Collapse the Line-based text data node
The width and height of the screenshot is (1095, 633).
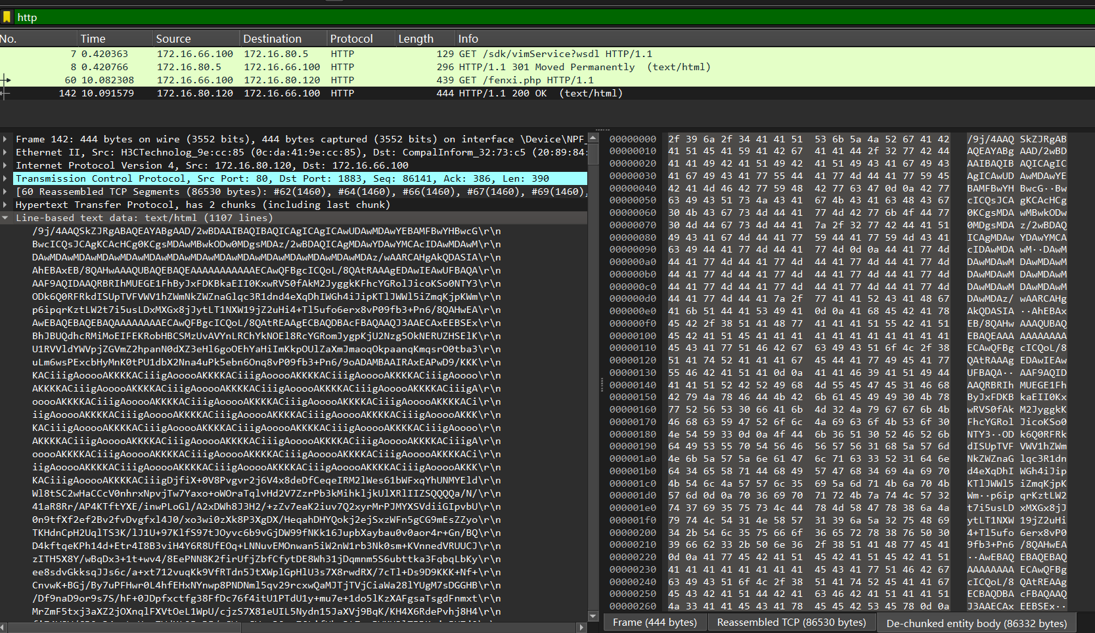click(5, 218)
